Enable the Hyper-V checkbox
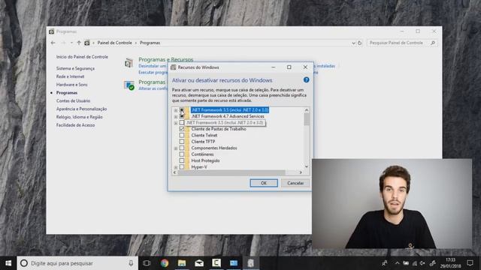481x270 pixels. click(x=182, y=166)
